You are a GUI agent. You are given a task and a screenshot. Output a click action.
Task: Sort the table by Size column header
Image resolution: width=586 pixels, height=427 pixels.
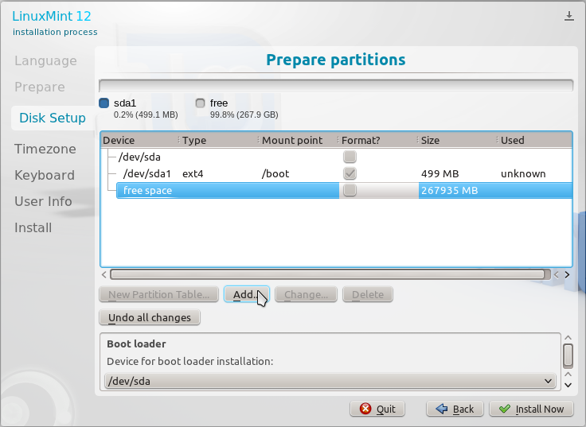tap(456, 140)
